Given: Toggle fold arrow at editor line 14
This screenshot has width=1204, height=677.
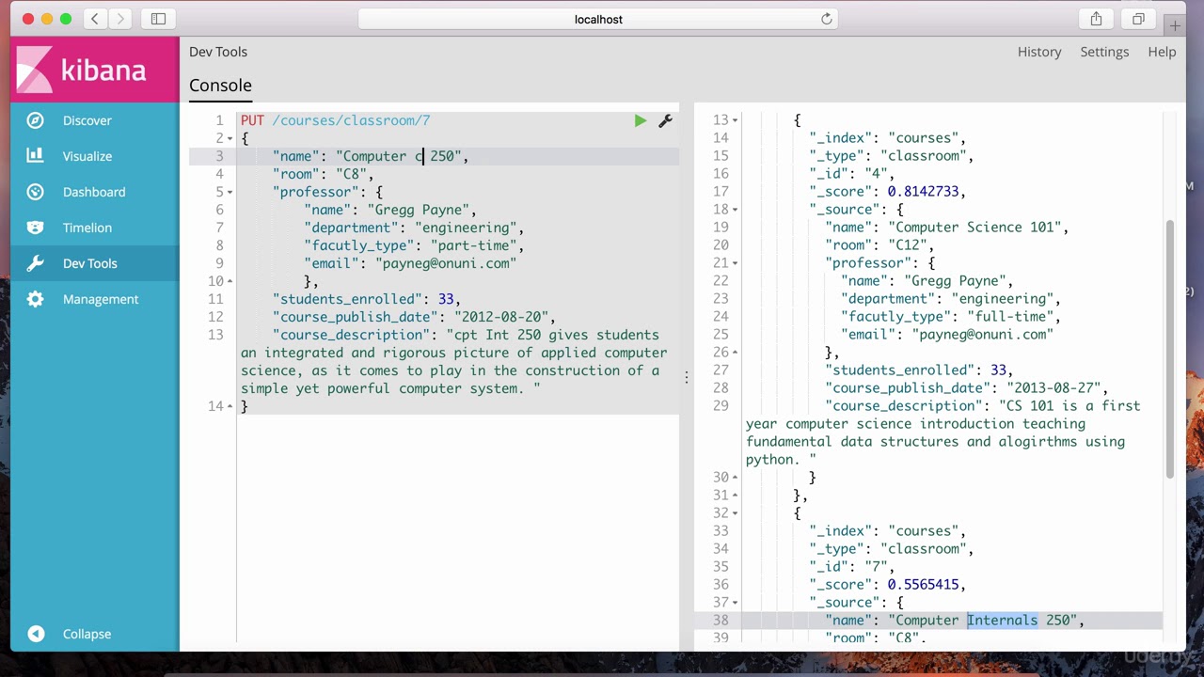Looking at the screenshot, I should click(230, 406).
